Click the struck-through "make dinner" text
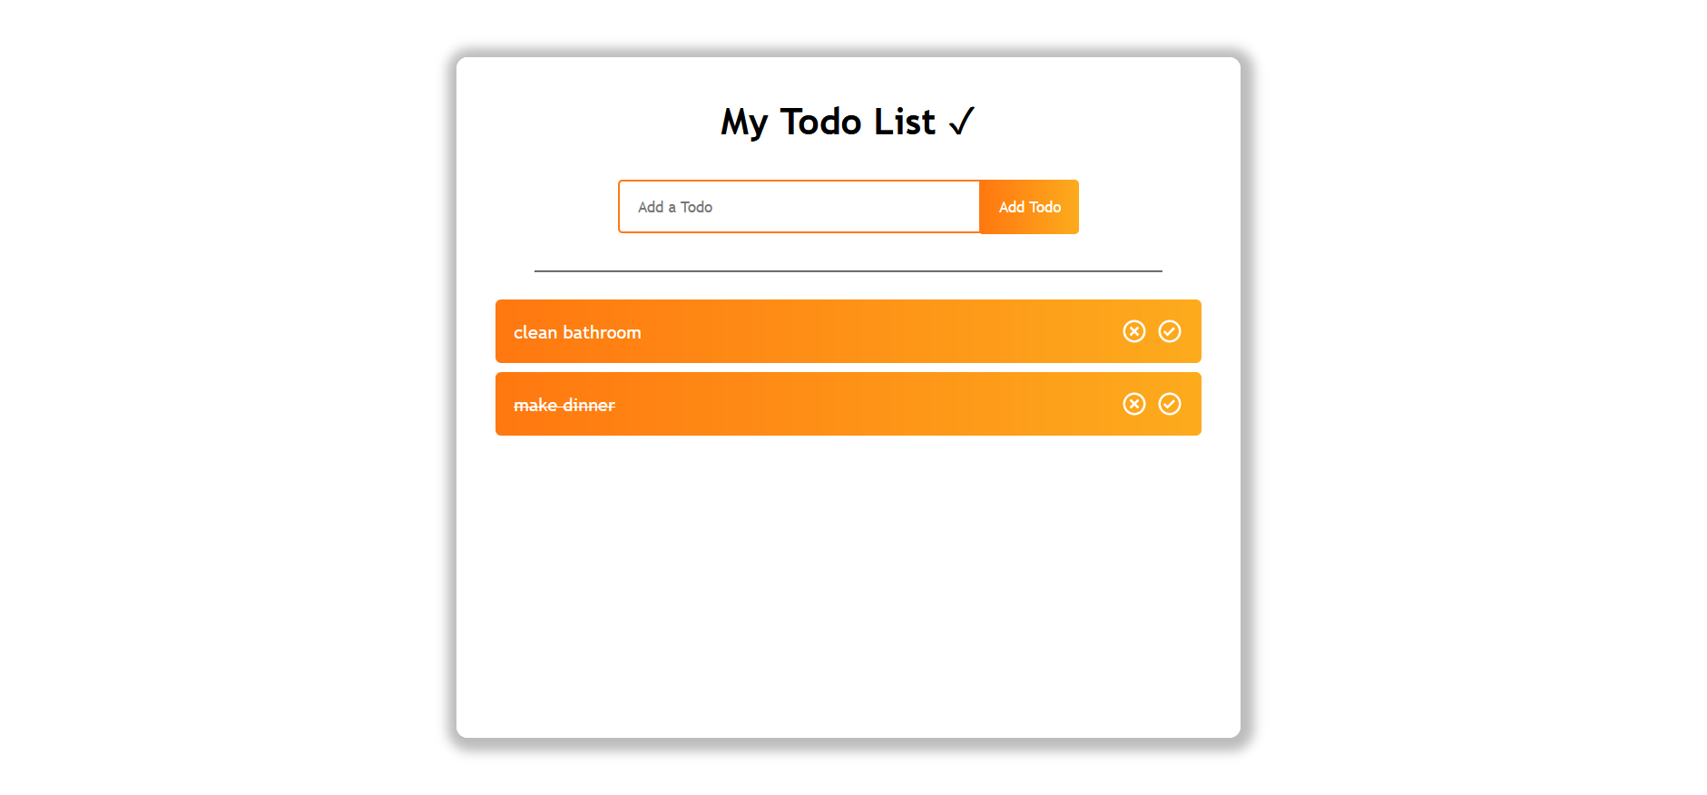1707x795 pixels. pyautogui.click(x=564, y=404)
